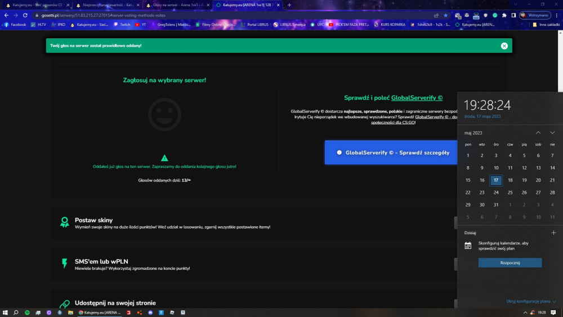This screenshot has height=317, width=563.
Task: Collapse agenda via 'Ukryj konfigurację planu'
Action: click(531, 301)
